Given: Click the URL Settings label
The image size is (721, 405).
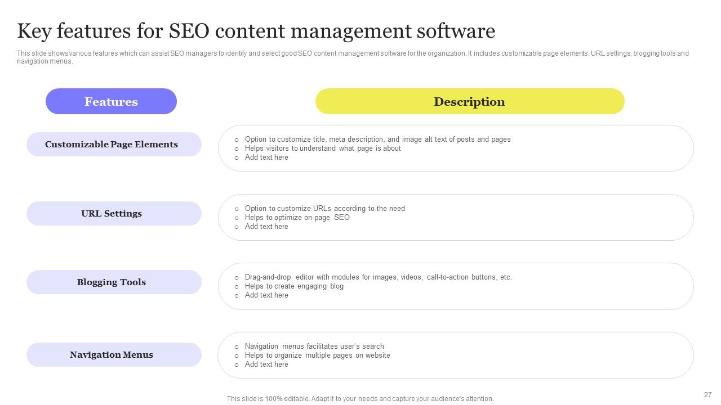Looking at the screenshot, I should (x=114, y=214).
